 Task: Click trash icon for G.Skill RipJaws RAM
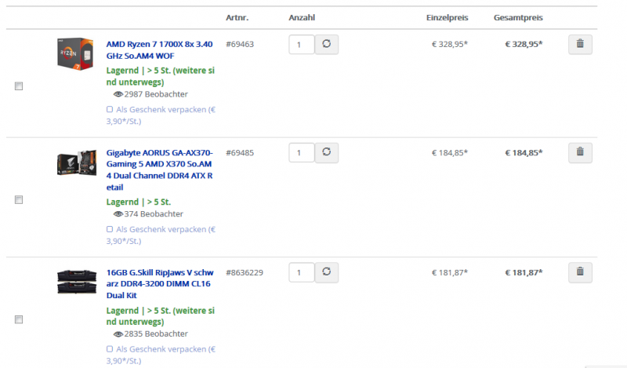(x=579, y=272)
